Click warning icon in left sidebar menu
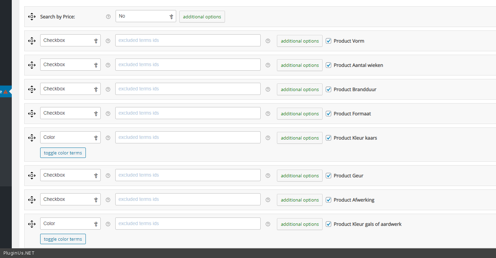This screenshot has height=258, width=496. click(x=6, y=92)
